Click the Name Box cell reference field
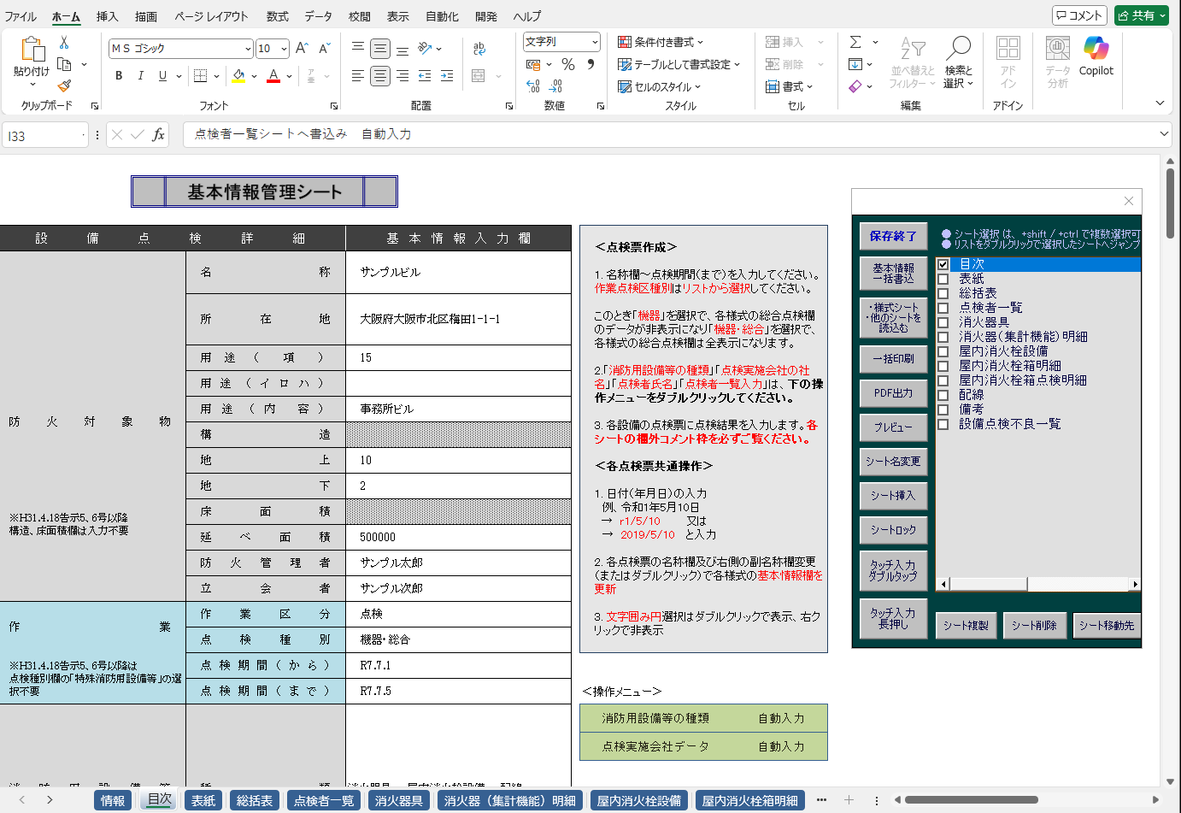The image size is (1181, 813). pos(43,136)
